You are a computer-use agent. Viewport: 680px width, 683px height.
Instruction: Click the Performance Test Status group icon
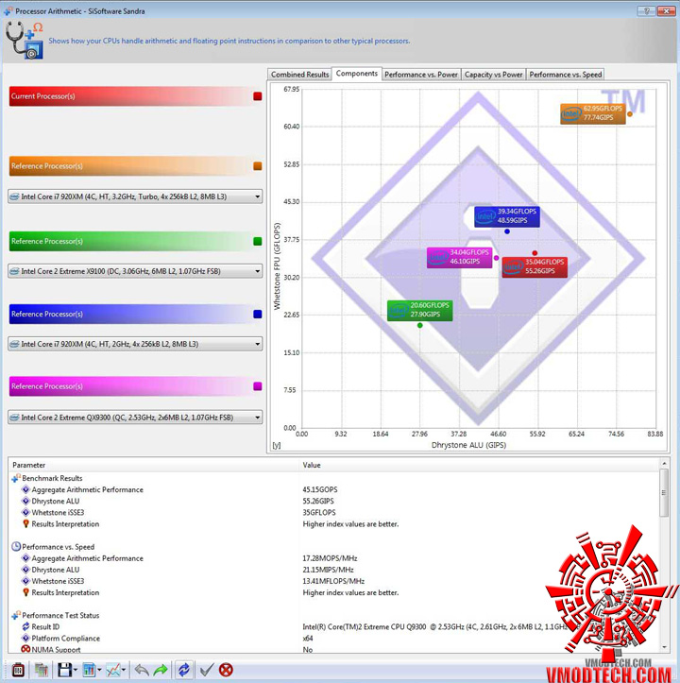pos(16,615)
